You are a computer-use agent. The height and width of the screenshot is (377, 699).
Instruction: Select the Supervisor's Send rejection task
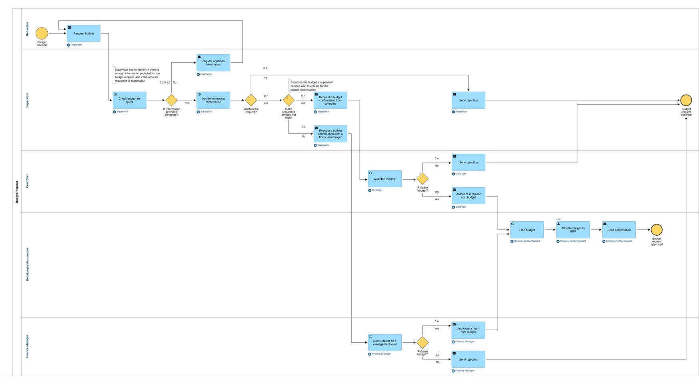468,100
